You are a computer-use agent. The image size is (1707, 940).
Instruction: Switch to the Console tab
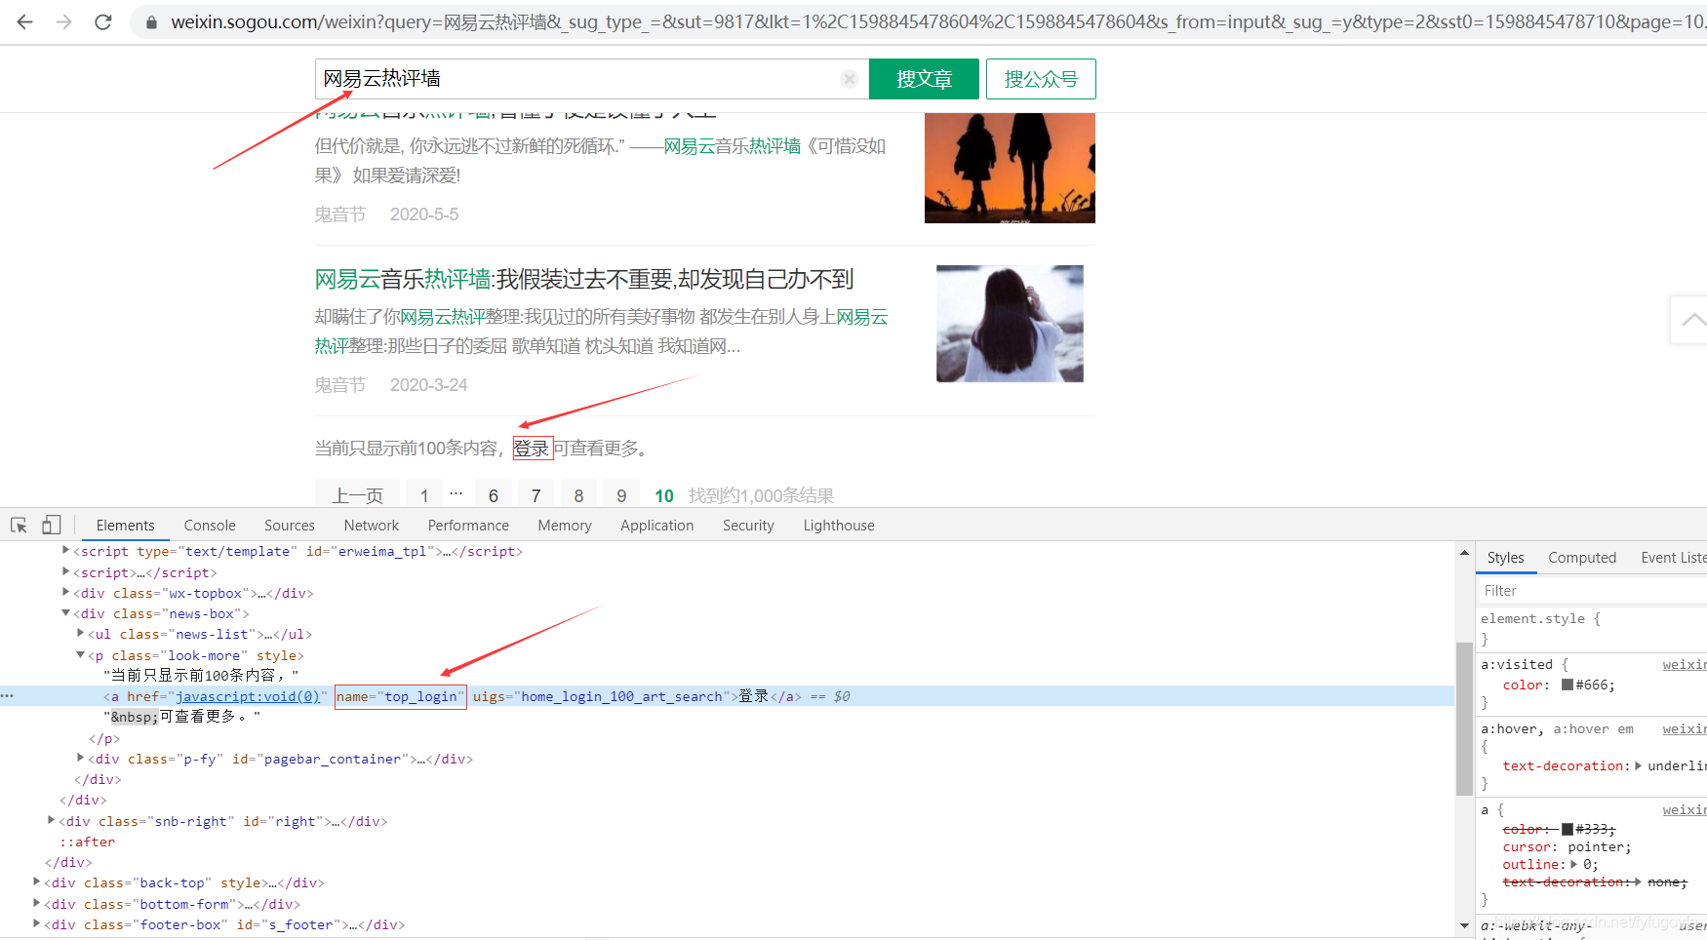tap(210, 526)
